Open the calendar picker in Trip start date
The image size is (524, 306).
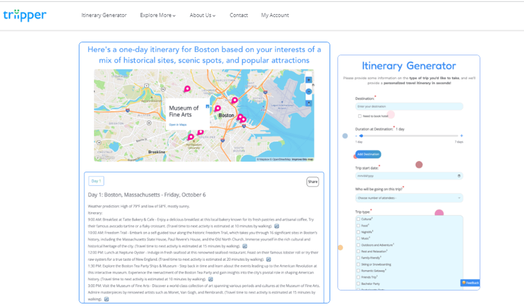pyautogui.click(x=459, y=176)
